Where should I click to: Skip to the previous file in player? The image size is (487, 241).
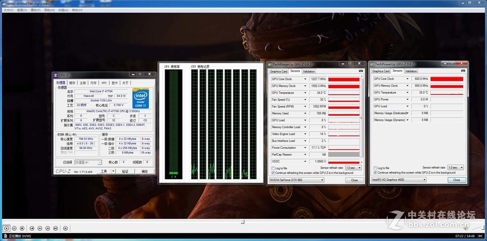click(x=32, y=228)
